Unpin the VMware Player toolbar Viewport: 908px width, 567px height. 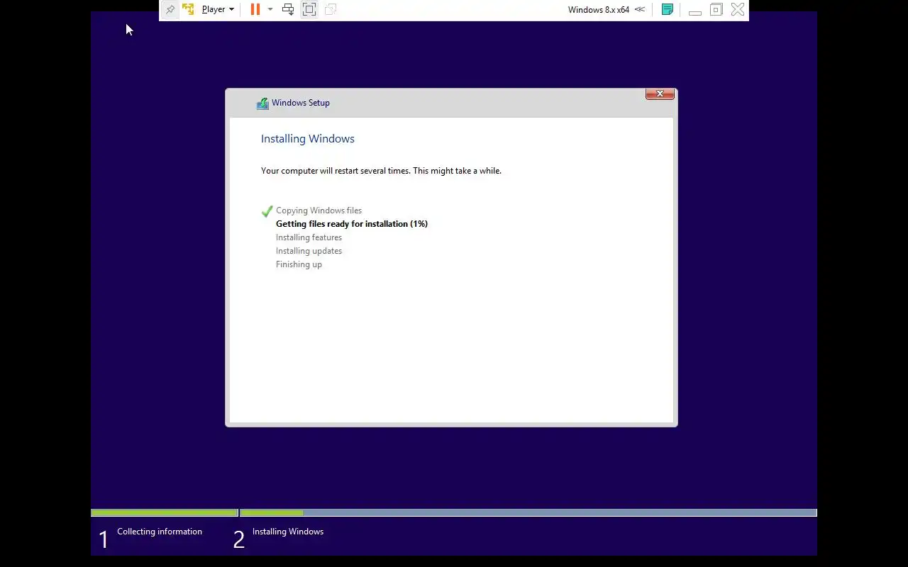pos(170,10)
